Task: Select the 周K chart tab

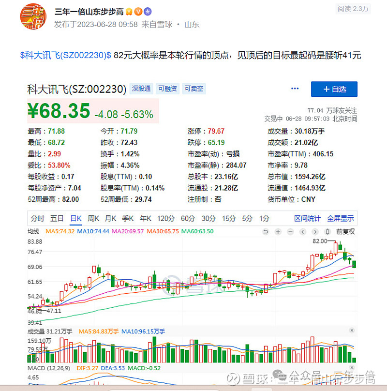Action: point(93,218)
